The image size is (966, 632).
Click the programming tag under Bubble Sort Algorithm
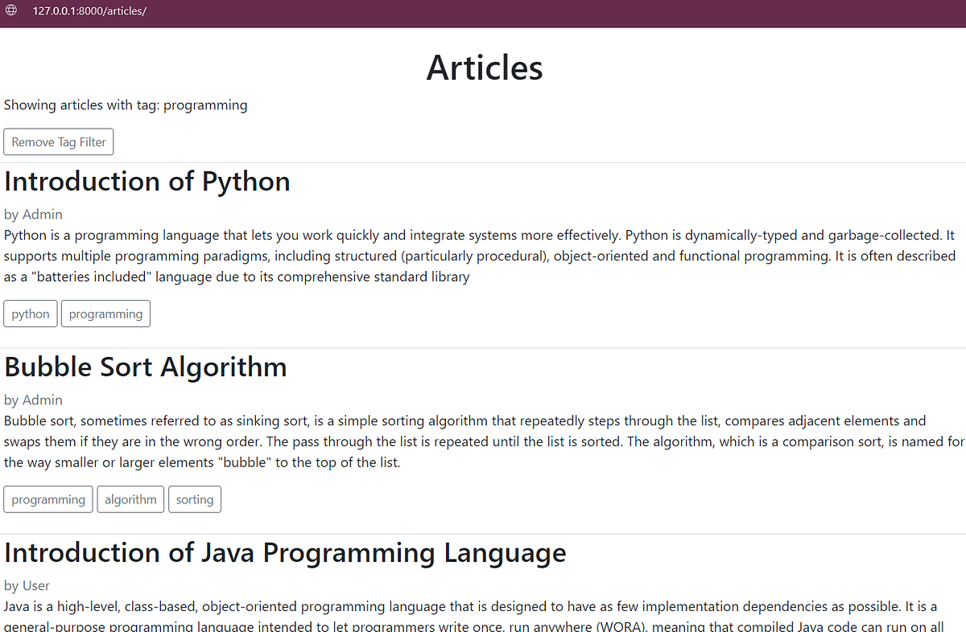[x=47, y=499]
